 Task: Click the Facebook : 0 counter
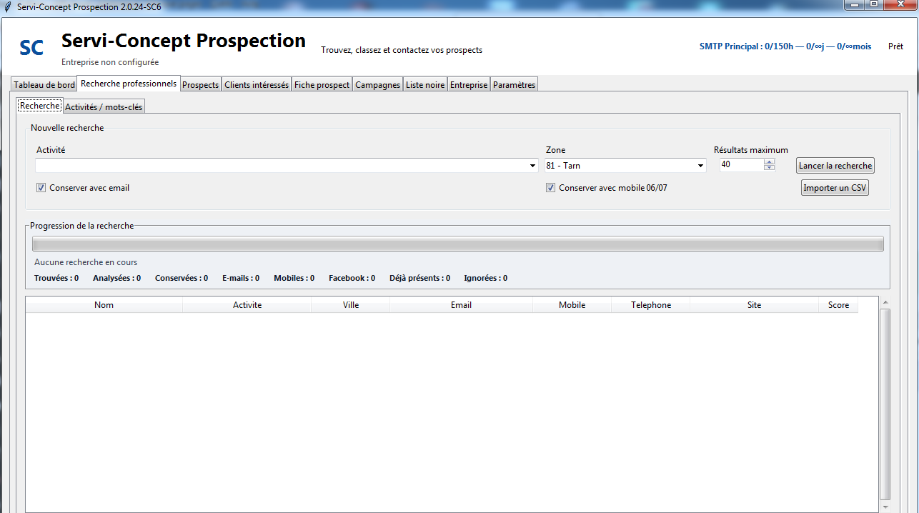[x=352, y=278]
